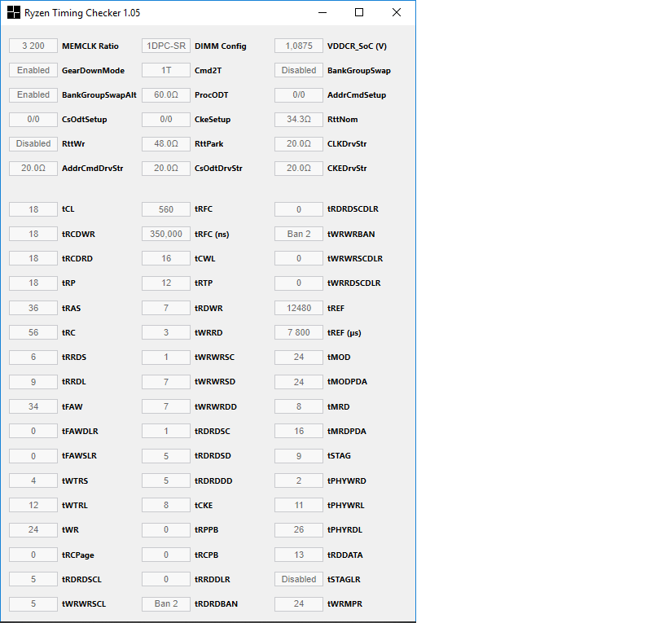
Task: Minimize the Ryzen Timing Checker window
Action: [x=323, y=13]
